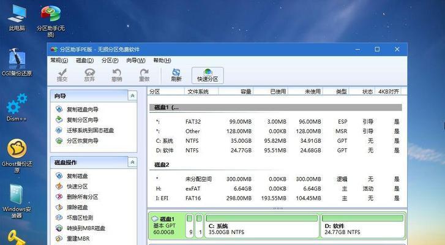Click the 撤销 (undo) toolbar button

pos(117,75)
